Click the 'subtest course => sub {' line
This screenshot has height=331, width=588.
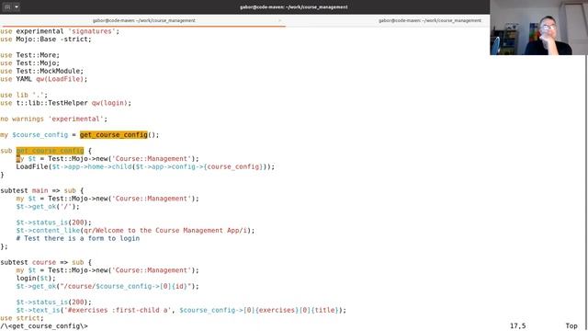pyautogui.click(x=46, y=262)
